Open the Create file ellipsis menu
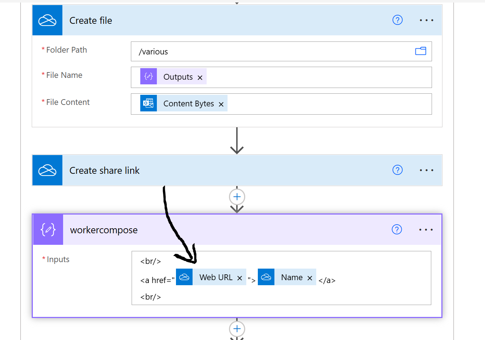 (427, 20)
